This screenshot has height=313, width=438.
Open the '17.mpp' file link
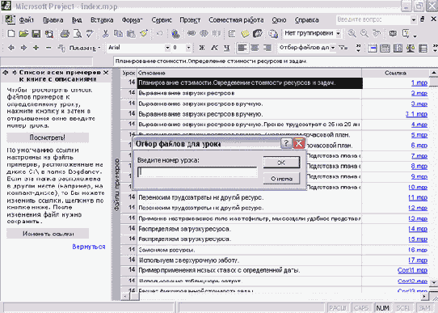pos(418,260)
